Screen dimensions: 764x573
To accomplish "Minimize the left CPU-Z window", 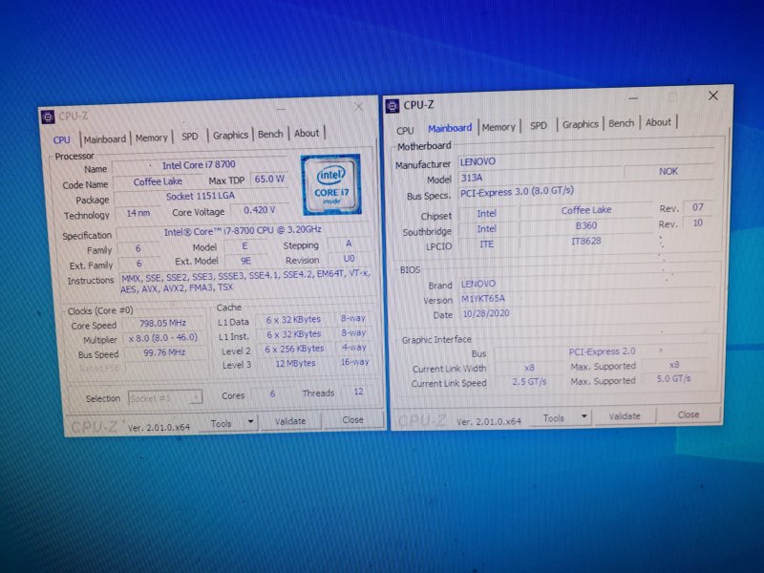I will 281,109.
